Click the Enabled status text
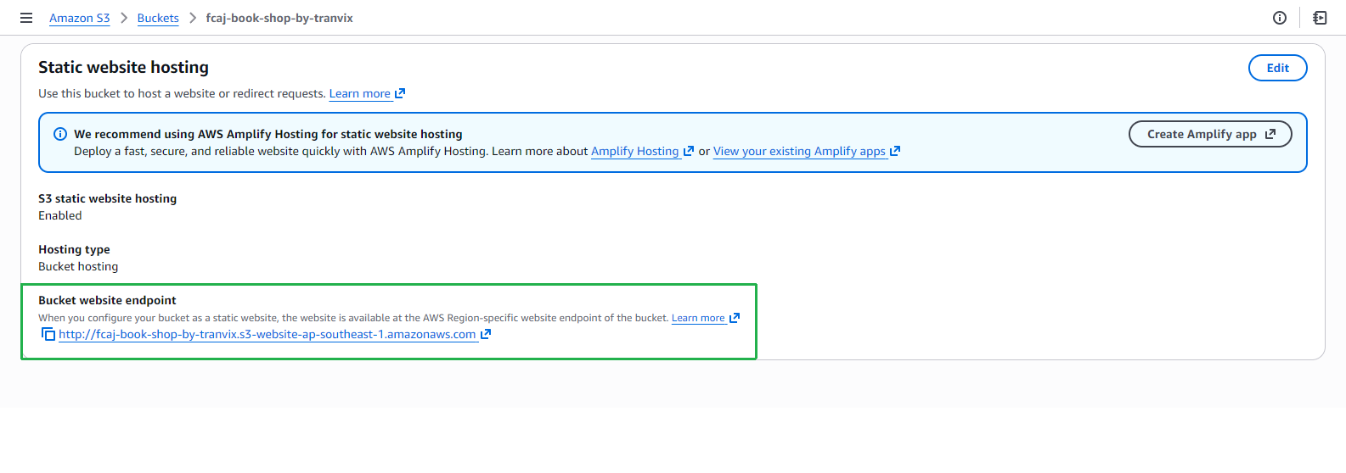Image resolution: width=1346 pixels, height=473 pixels. coord(60,215)
